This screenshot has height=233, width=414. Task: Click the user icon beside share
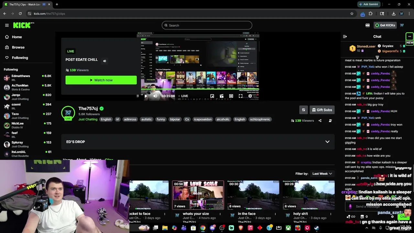[x=330, y=121]
